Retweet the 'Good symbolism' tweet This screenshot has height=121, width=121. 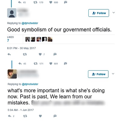tap(25, 54)
